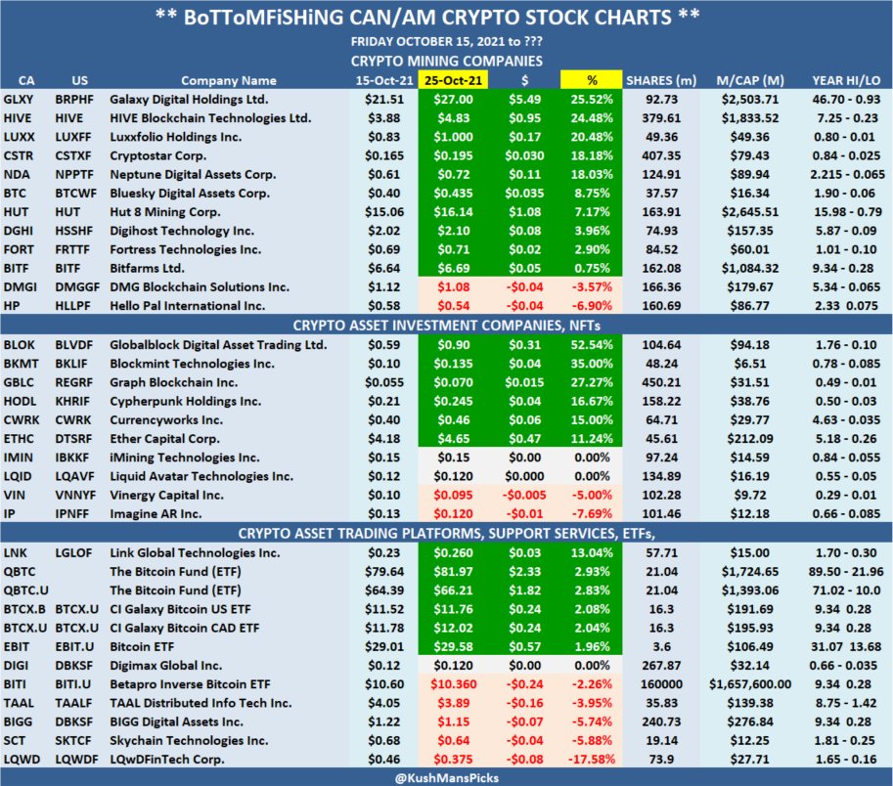The width and height of the screenshot is (893, 786).
Task: Select Graph Blockchain Inc. name
Action: click(174, 383)
